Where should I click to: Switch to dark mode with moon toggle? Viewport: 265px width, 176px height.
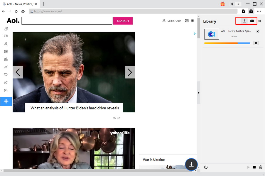(x=238, y=4)
